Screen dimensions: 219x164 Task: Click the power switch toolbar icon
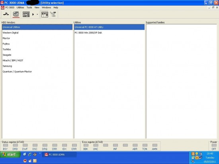(6, 14)
